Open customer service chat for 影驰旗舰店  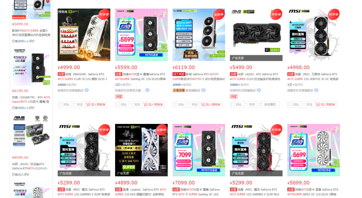click(203, 90)
